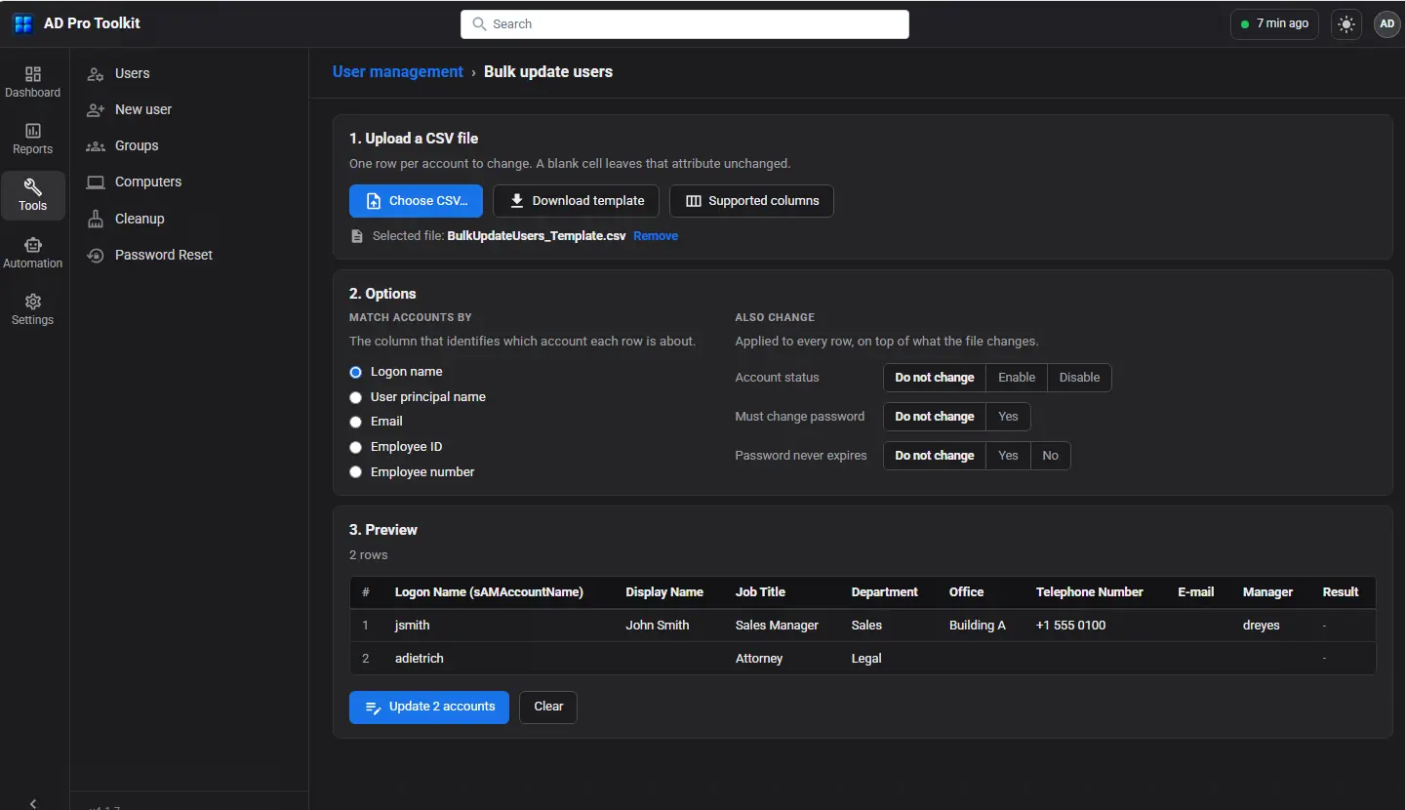Screen dimensions: 1405x810
Task: Click the Result column header
Action: click(1341, 592)
